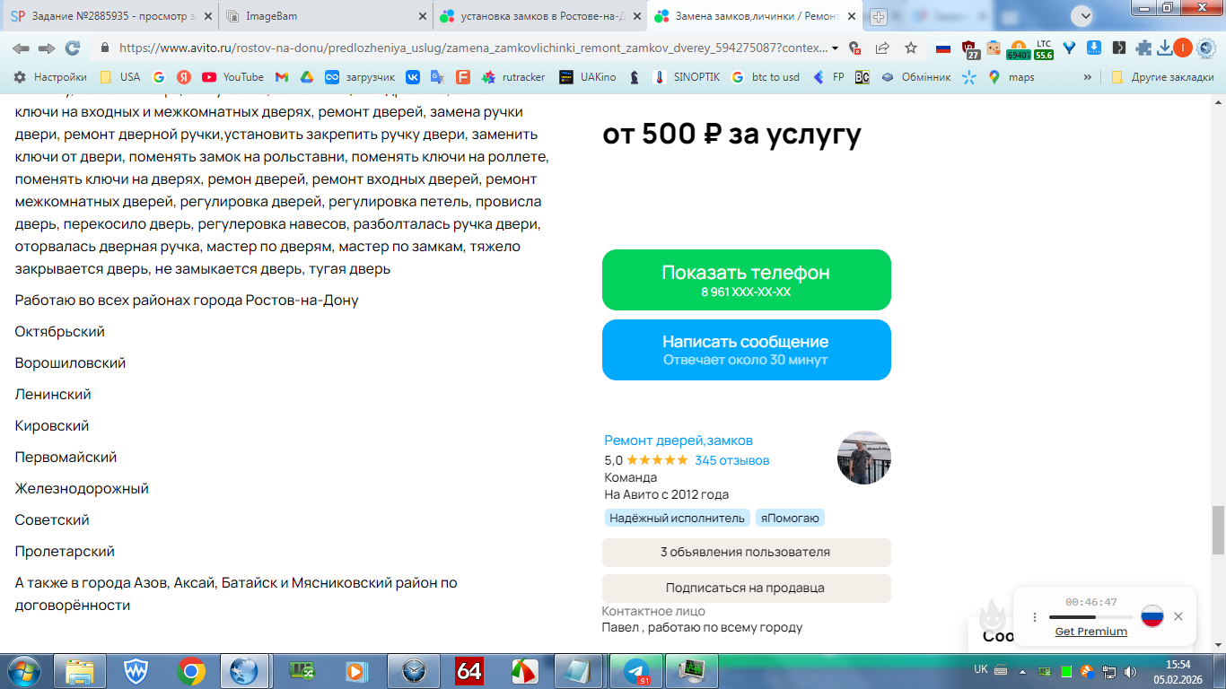Open the YouTube bookmark

[x=232, y=77]
